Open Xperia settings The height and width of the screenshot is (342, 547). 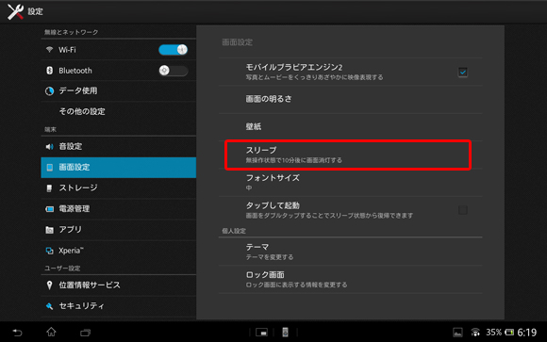pyautogui.click(x=119, y=251)
